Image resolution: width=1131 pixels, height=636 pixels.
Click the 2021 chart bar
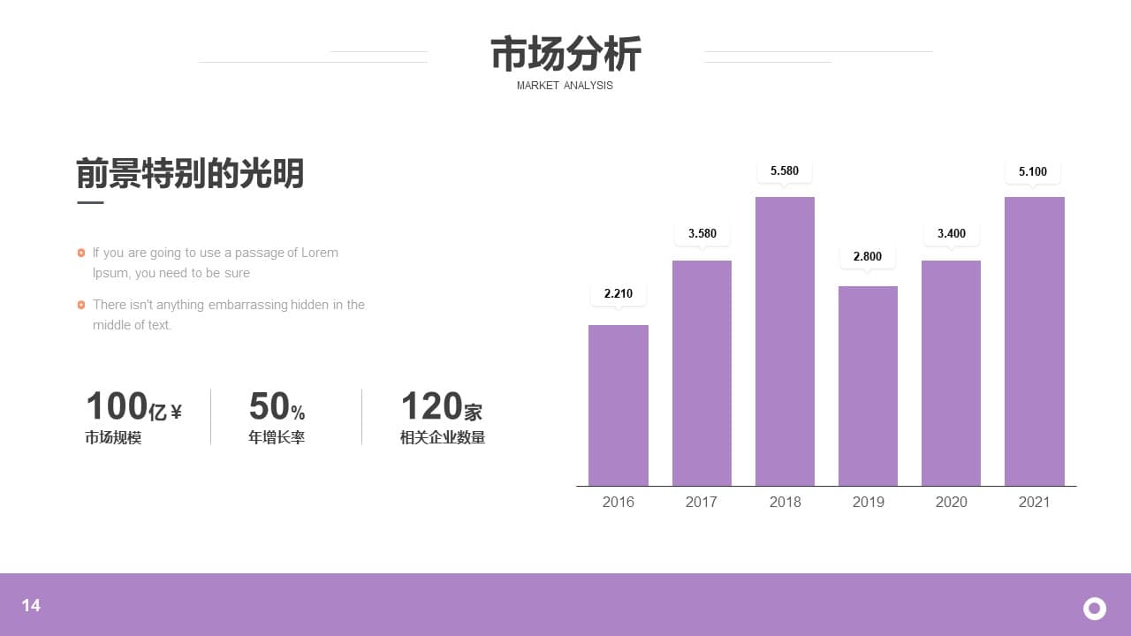pos(1035,341)
